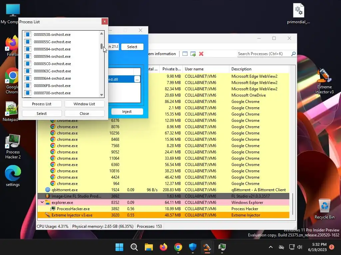
Task: Open Windows Security shield in taskbar
Action: (x=193, y=247)
